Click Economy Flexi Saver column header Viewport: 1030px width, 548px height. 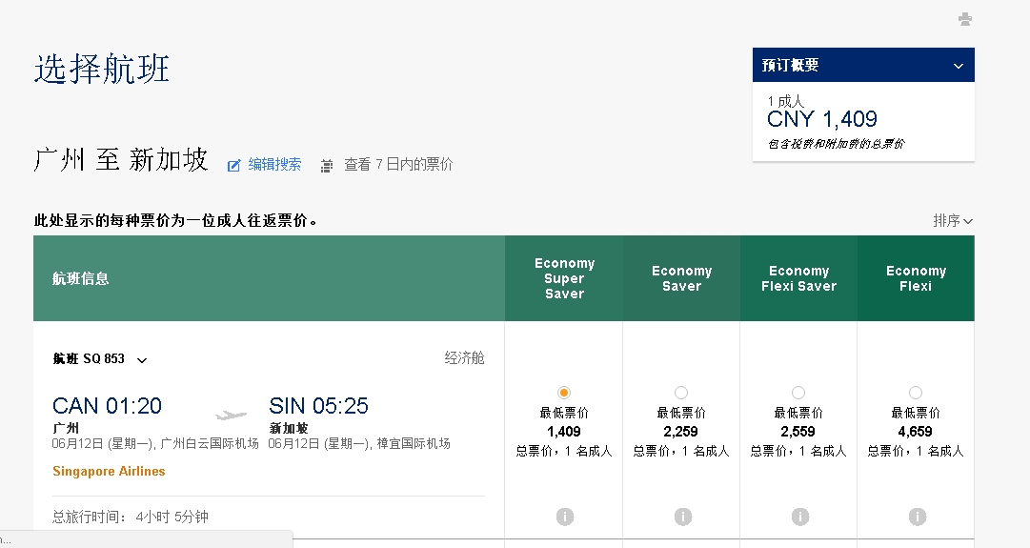point(798,278)
